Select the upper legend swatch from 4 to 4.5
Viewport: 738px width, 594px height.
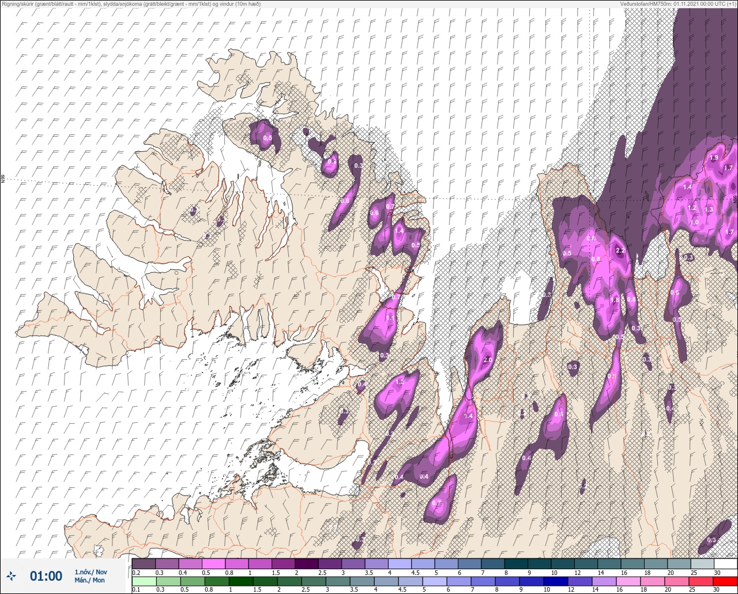click(x=400, y=563)
